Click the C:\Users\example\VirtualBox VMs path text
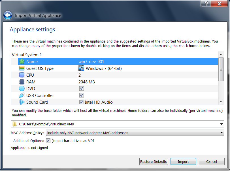This screenshot has width=230, height=173. click(46, 124)
